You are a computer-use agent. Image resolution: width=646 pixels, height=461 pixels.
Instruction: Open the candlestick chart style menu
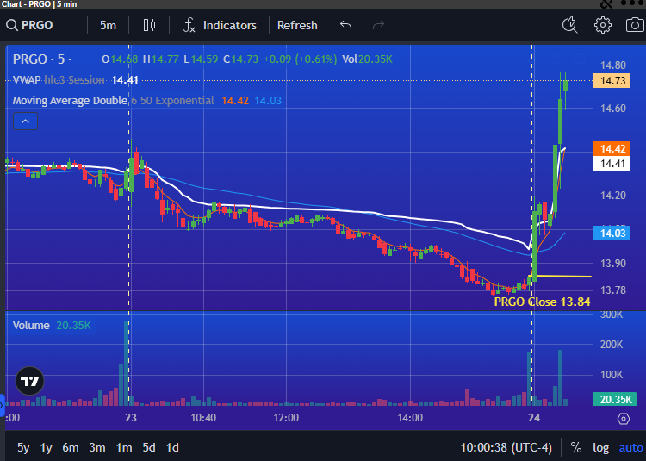(149, 25)
